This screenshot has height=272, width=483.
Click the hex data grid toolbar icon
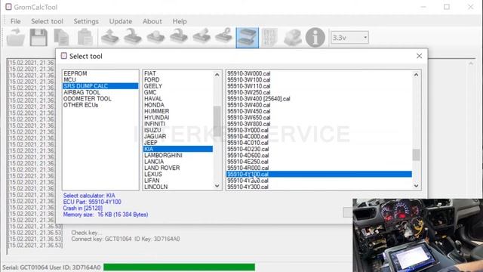point(270,38)
